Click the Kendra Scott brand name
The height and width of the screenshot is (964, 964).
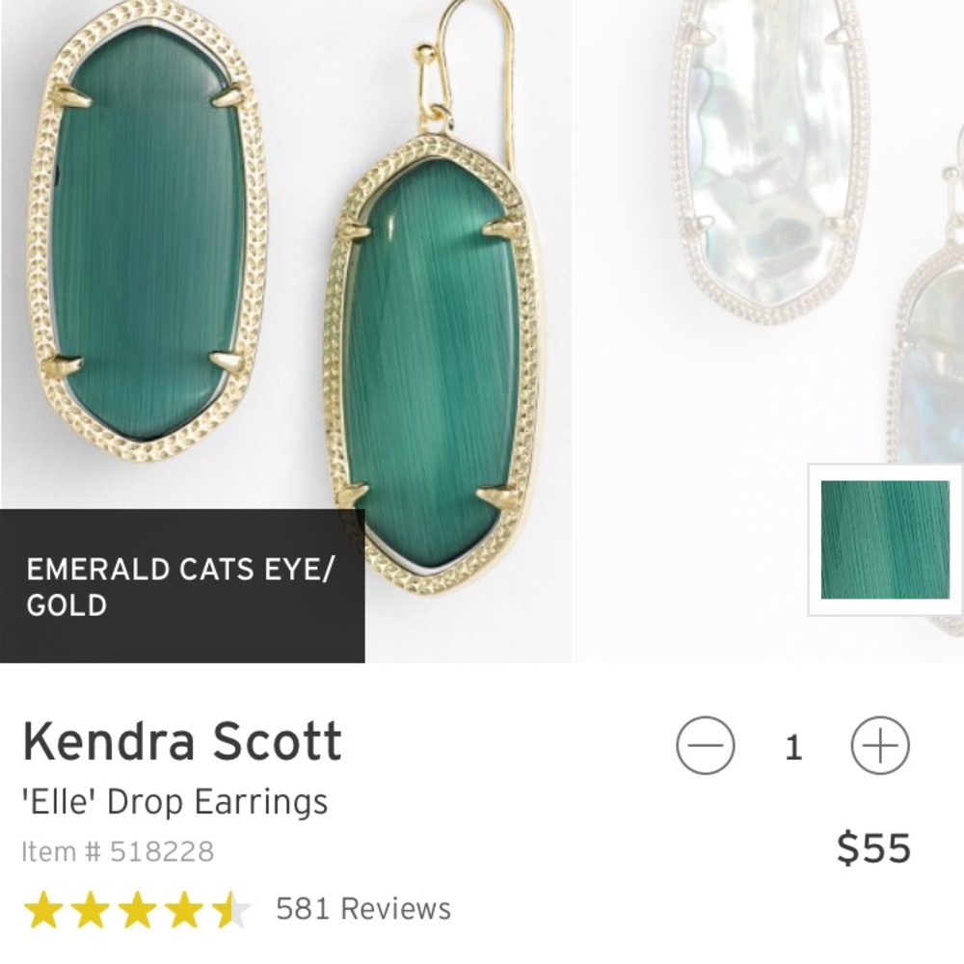(x=182, y=742)
